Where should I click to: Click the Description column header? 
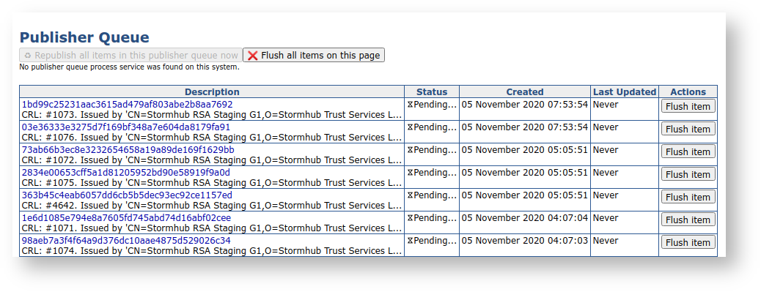[x=212, y=92]
